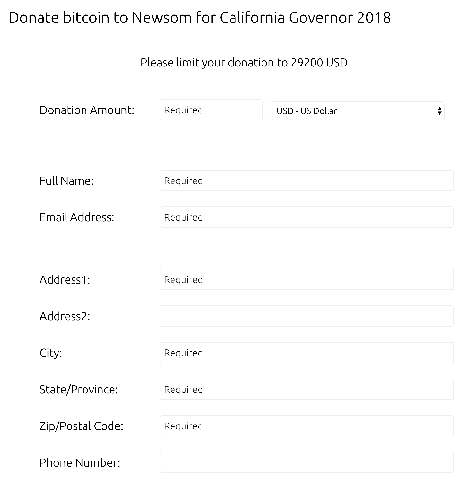
Task: Click the donation limit notice text
Action: pyautogui.click(x=245, y=63)
